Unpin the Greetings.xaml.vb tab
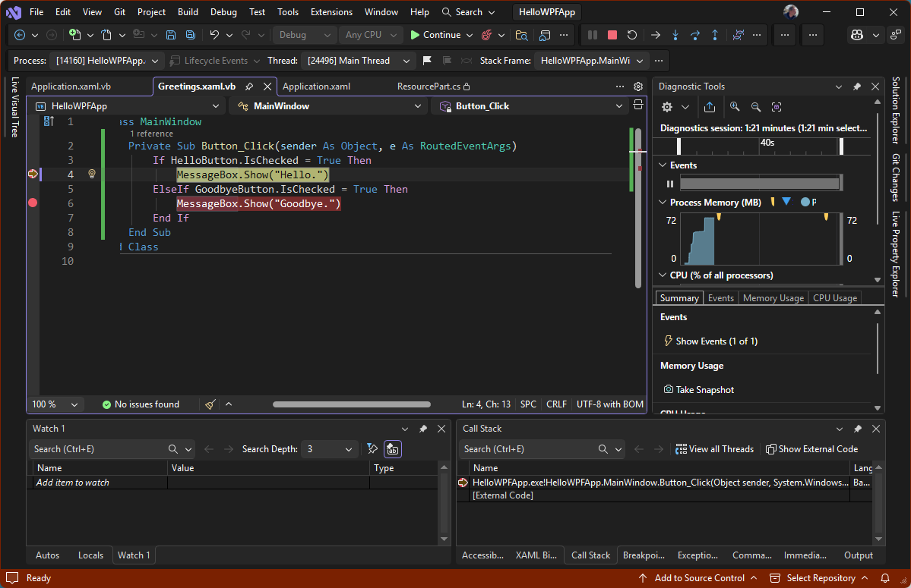 (249, 86)
